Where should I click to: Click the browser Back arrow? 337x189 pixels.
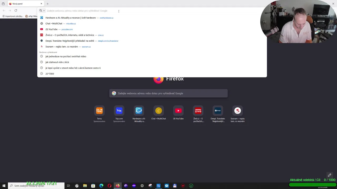coord(4,10)
